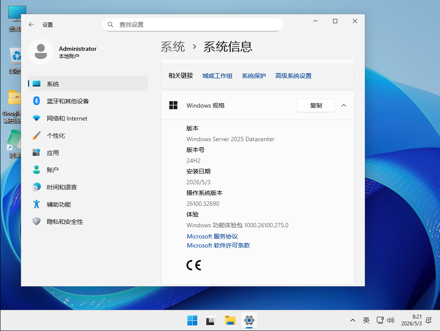Click the Settings gear on taskbar
This screenshot has width=440, height=331.
(x=249, y=320)
